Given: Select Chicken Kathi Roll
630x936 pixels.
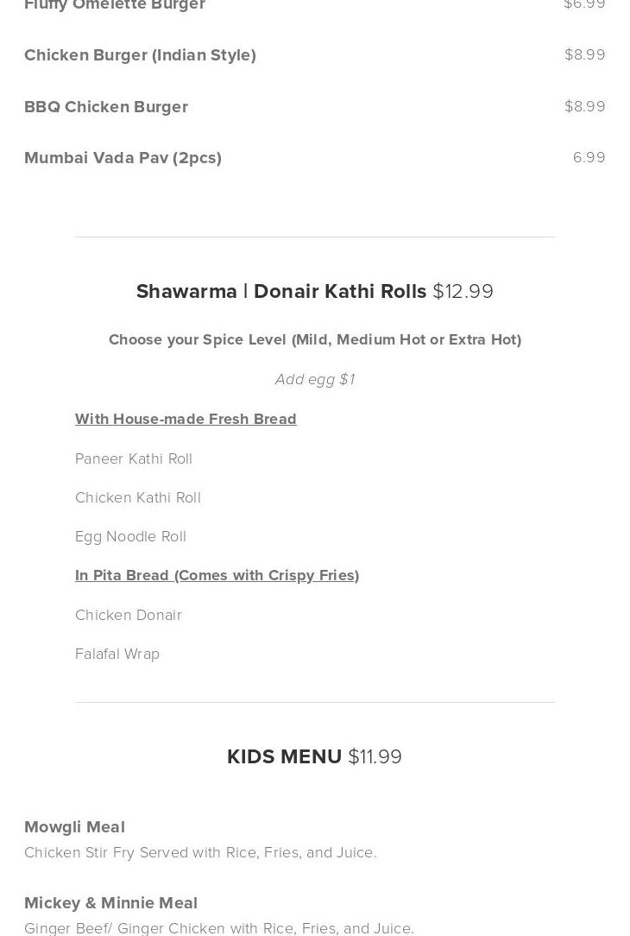Looking at the screenshot, I should (138, 497).
